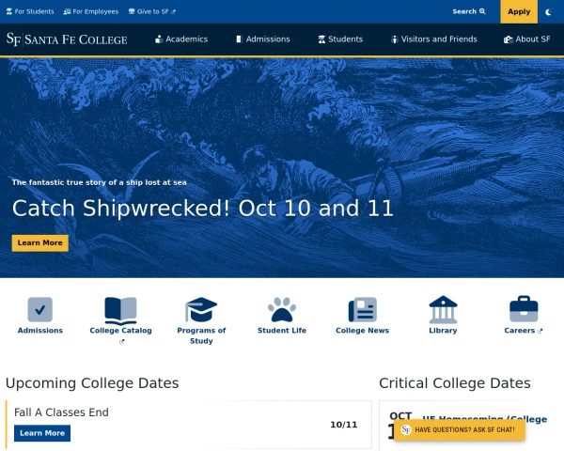
Task: Click the College News newspaper icon
Action: (363, 309)
